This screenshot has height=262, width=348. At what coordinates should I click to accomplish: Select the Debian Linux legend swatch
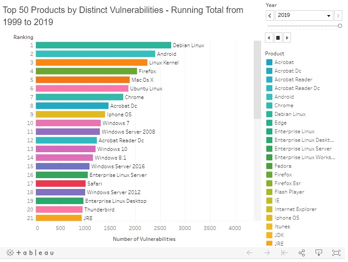(x=269, y=114)
